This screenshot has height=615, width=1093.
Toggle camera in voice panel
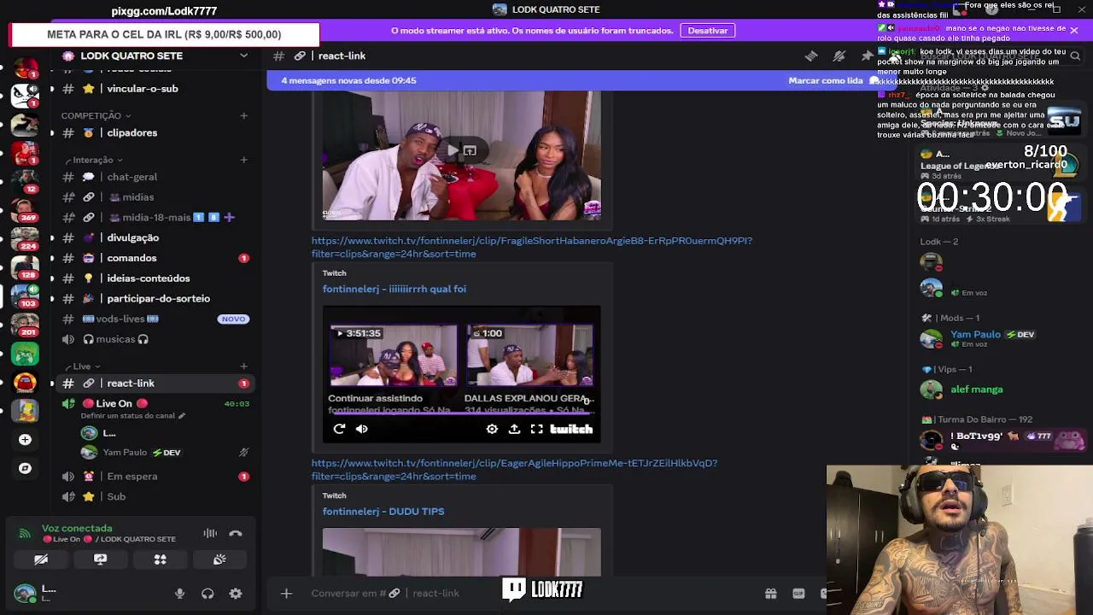coord(41,559)
